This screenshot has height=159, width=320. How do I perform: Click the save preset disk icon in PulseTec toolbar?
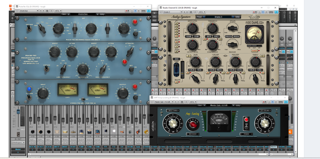[47, 11]
